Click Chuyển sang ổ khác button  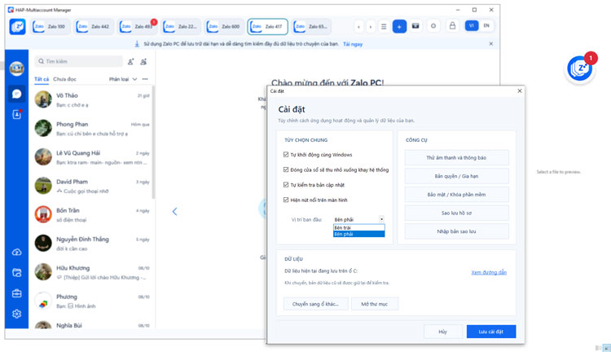tap(315, 304)
